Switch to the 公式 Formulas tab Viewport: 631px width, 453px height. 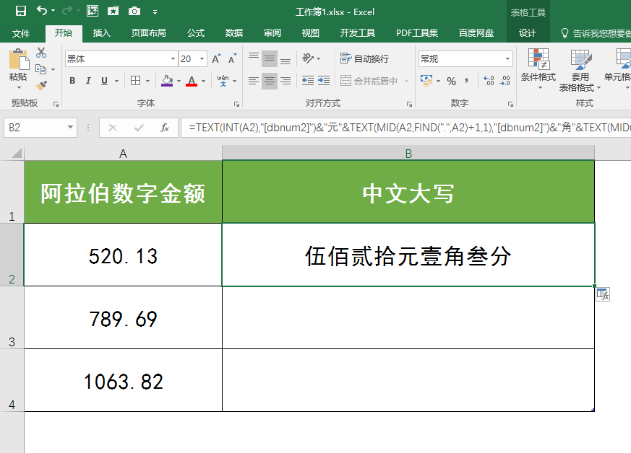tap(196, 33)
